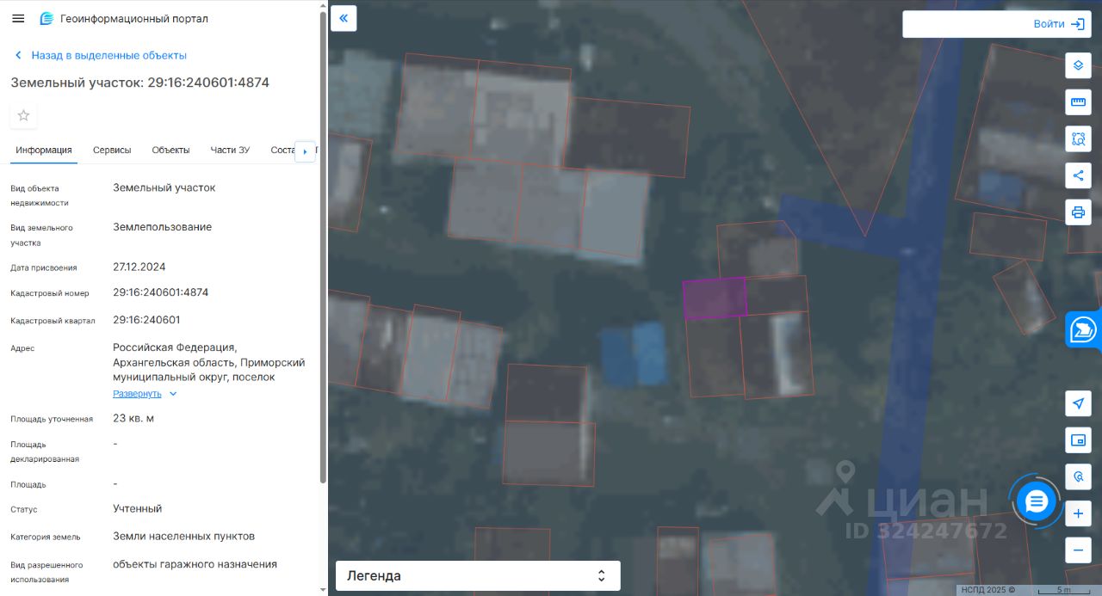1102x596 pixels.
Task: Show more tabs with right arrow
Action: click(x=305, y=151)
